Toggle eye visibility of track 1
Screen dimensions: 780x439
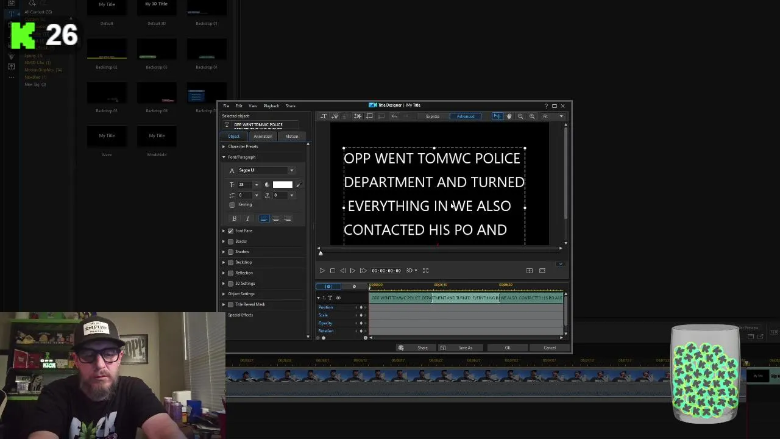[x=338, y=298]
